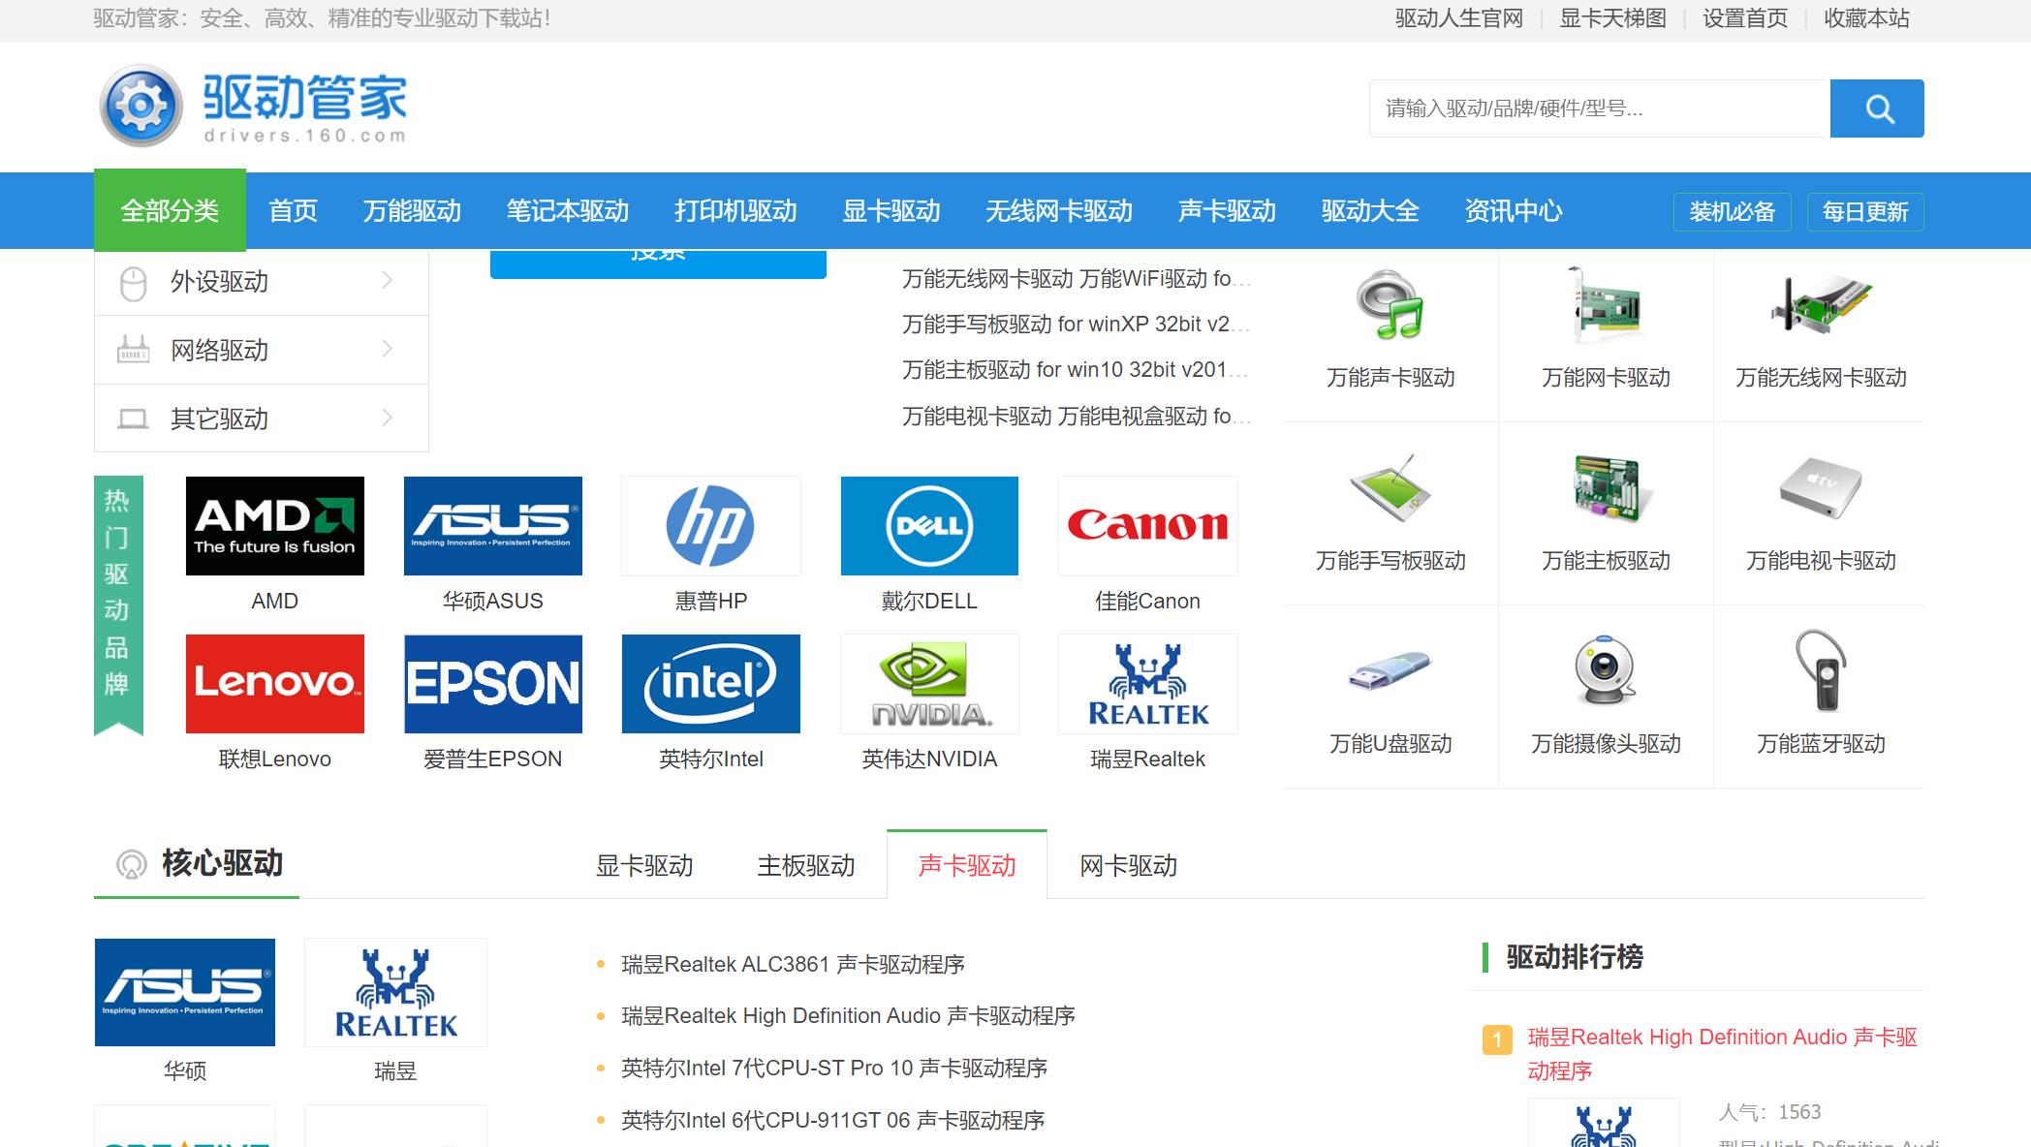Select the NVIDIA brand logo thumbnail
Viewport: 2031px width, 1147px height.
(x=929, y=684)
